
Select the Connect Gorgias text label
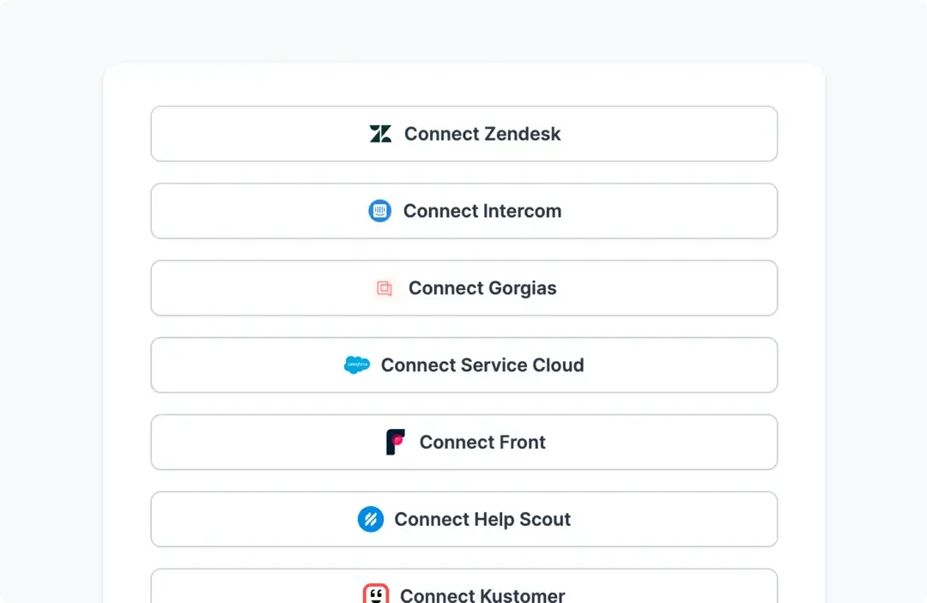(x=482, y=288)
